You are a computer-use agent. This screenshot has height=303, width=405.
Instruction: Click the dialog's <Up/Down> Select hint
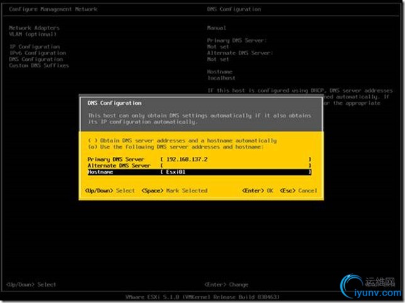coord(110,191)
